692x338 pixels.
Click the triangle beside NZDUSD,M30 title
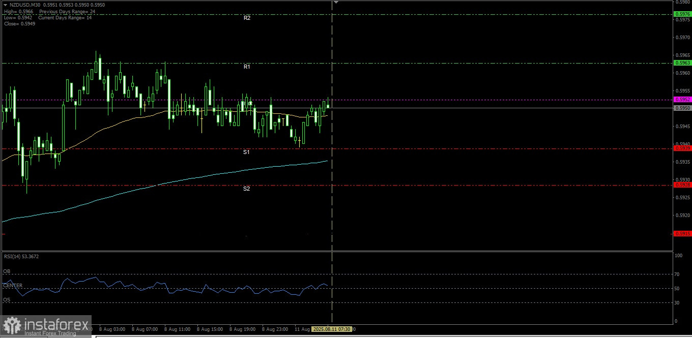[x=5, y=4]
